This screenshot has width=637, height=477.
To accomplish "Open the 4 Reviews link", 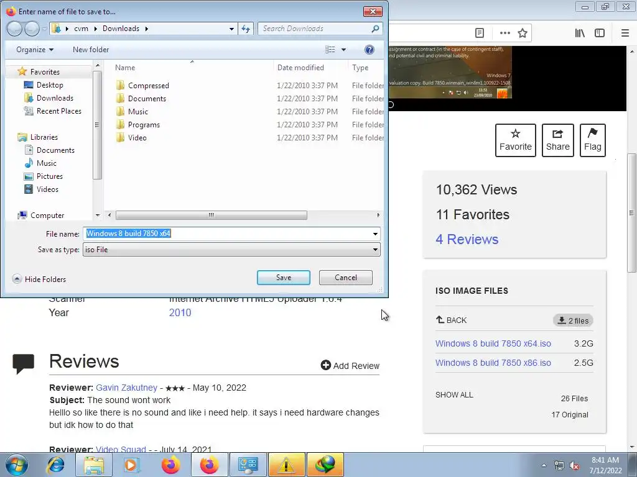I will click(467, 239).
